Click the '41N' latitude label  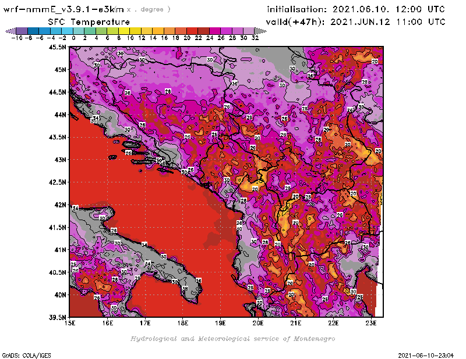60,250
